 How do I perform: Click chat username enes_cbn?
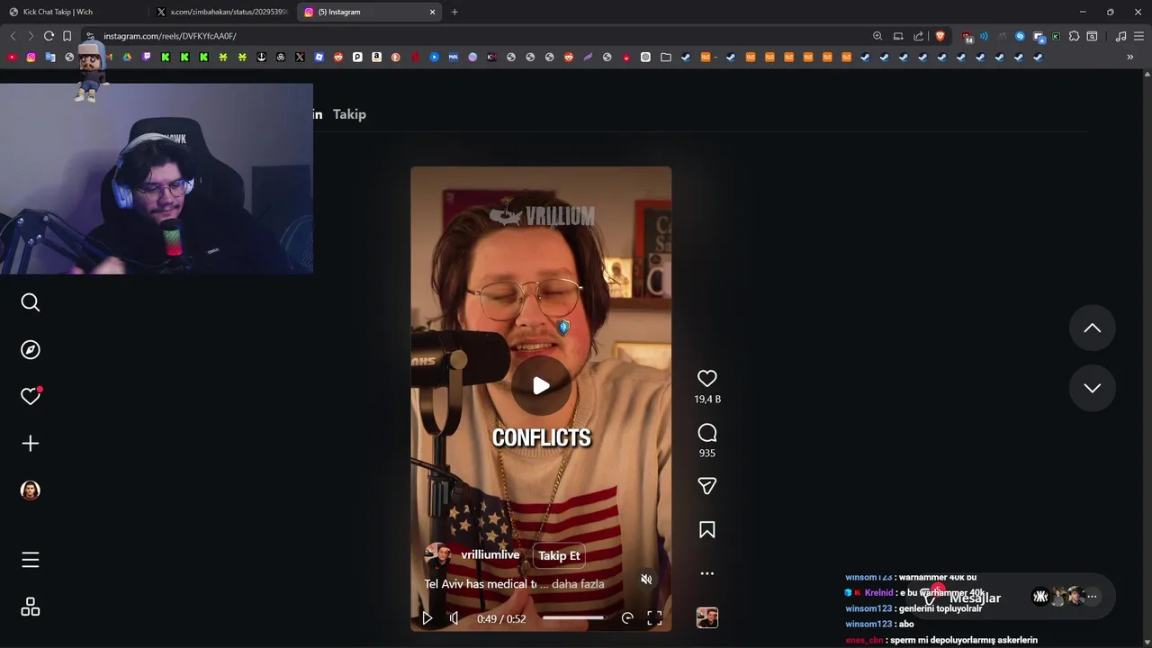[x=864, y=640]
